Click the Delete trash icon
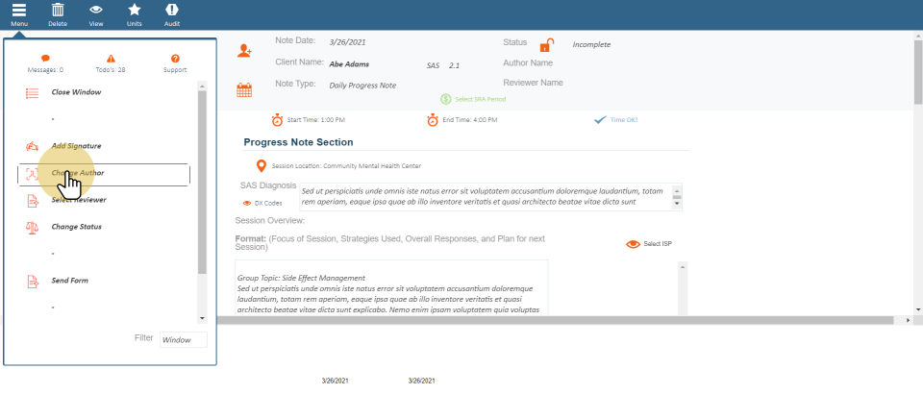Viewport: 923px width, 394px height. coord(58,10)
